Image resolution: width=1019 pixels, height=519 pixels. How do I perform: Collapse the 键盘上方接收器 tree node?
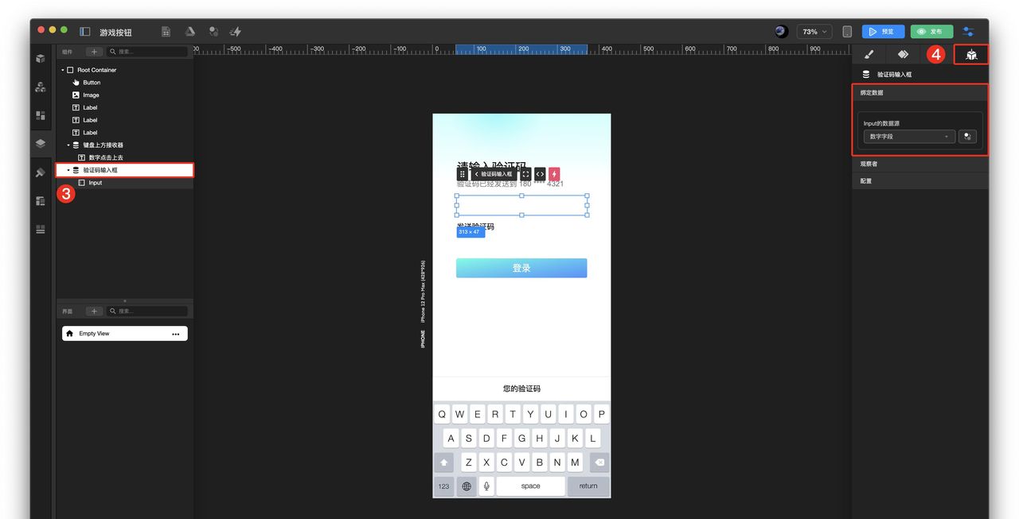tap(68, 145)
